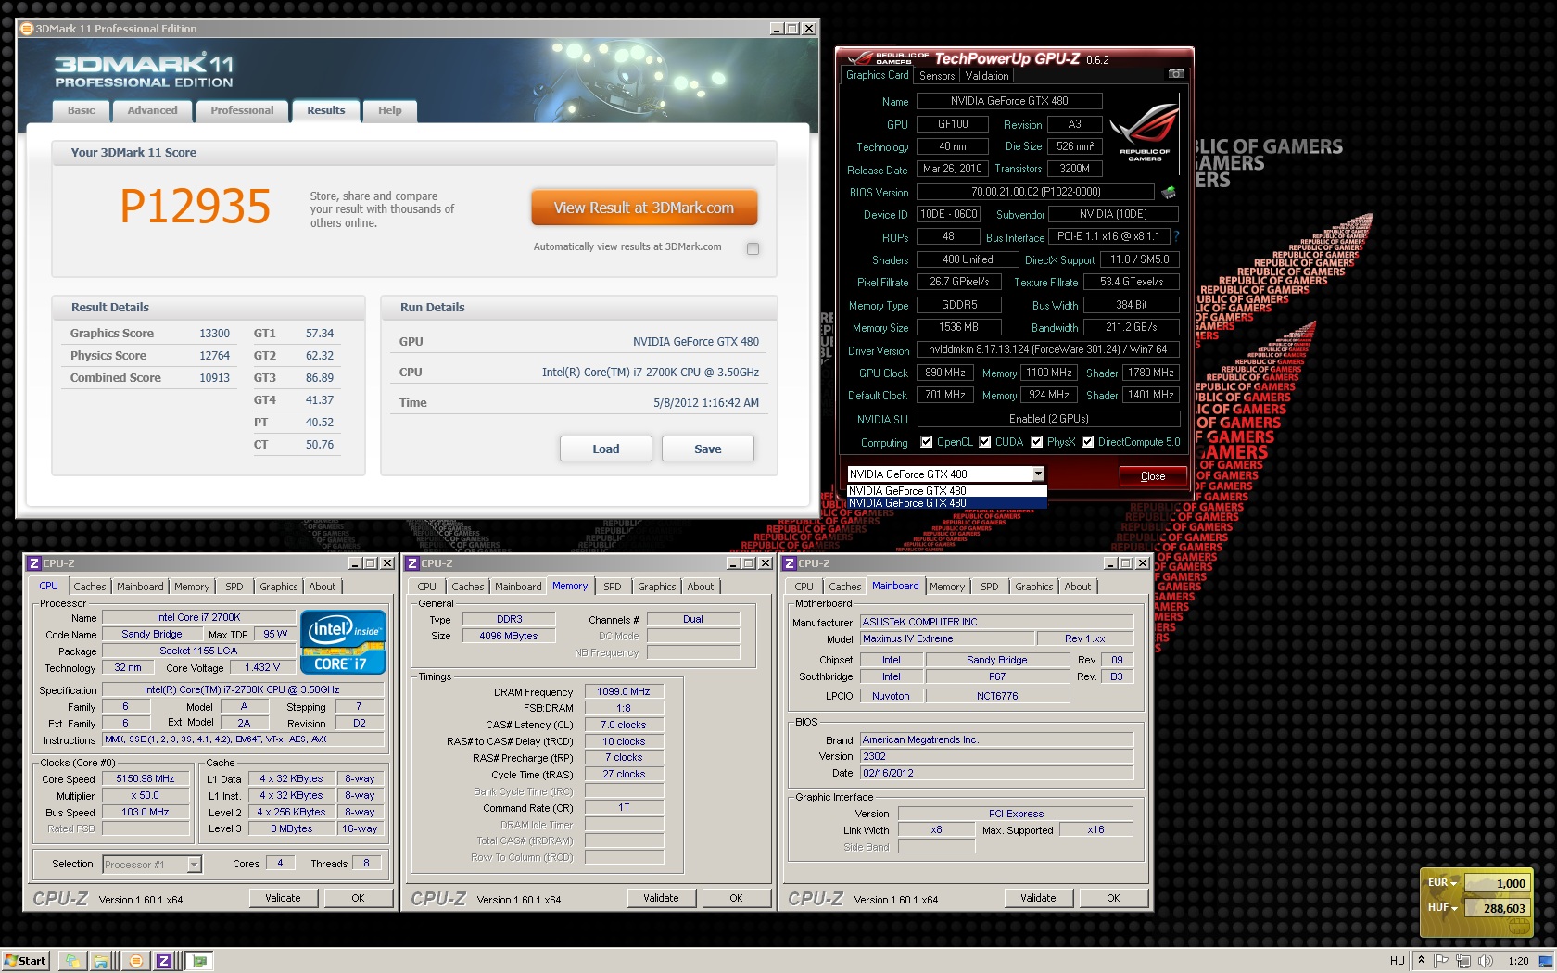Click the BIOS version 2302 in CPU-Z
The image size is (1557, 973).
[x=996, y=756]
